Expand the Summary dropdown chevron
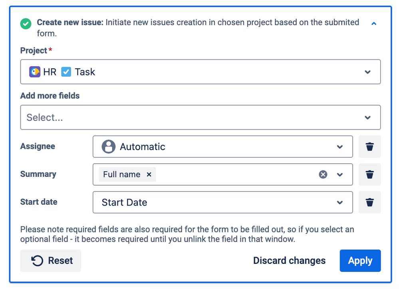The height and width of the screenshot is (289, 399). [x=340, y=174]
